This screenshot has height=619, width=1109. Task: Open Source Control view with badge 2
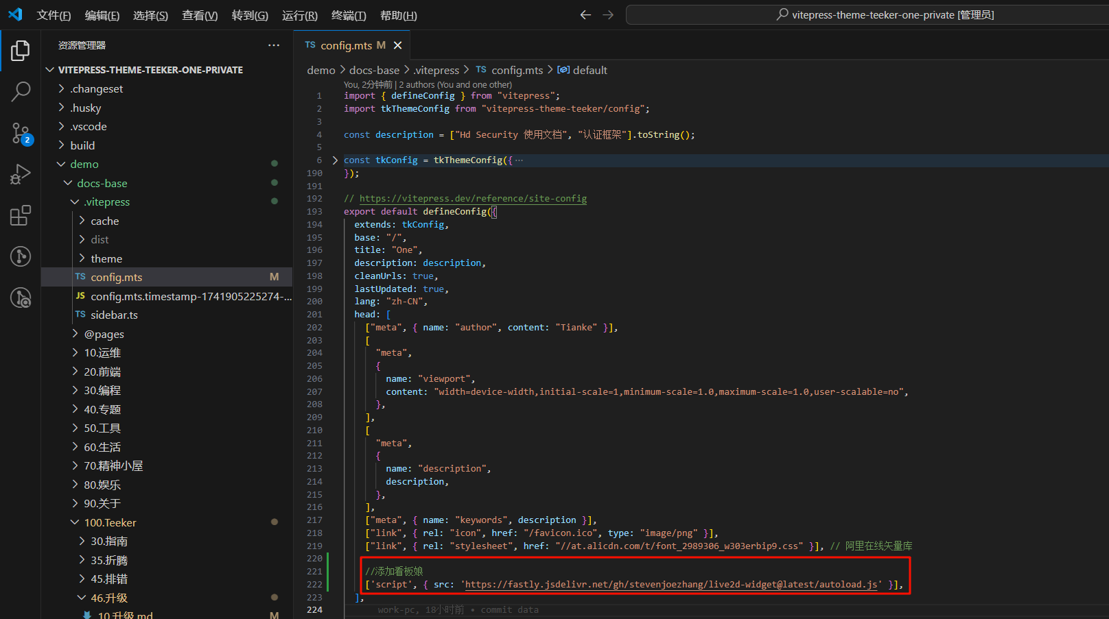21,134
